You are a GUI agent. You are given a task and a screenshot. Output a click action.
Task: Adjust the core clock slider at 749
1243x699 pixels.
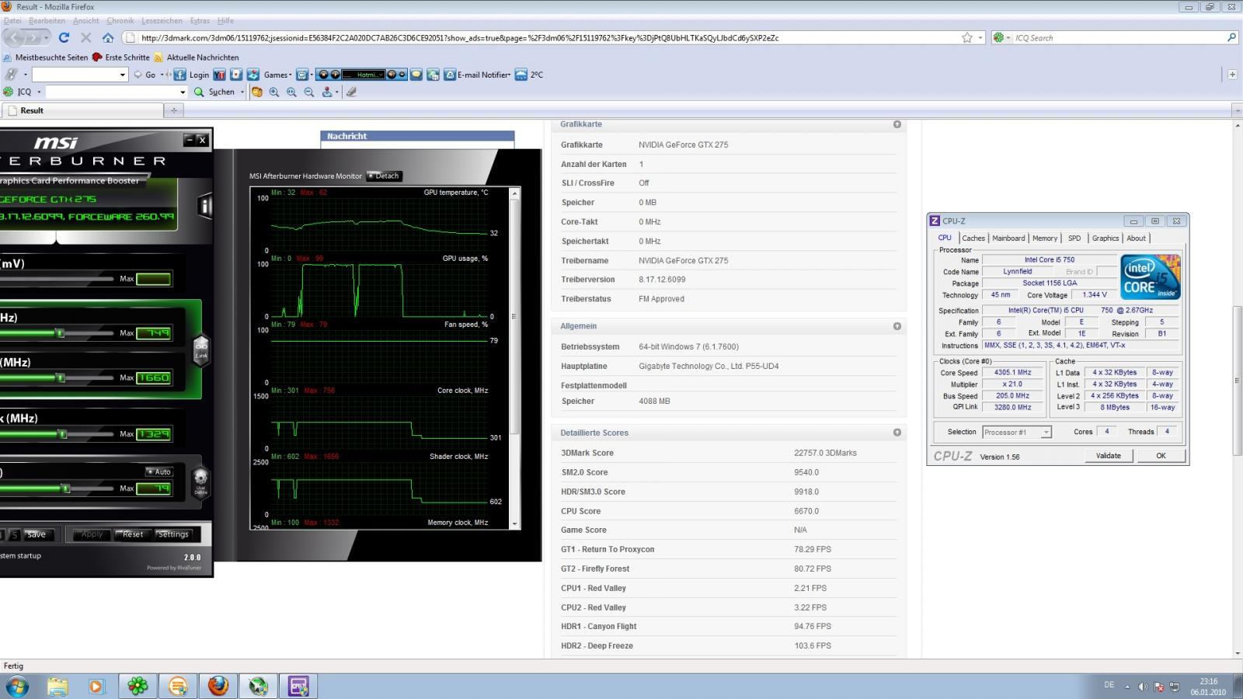coord(60,333)
